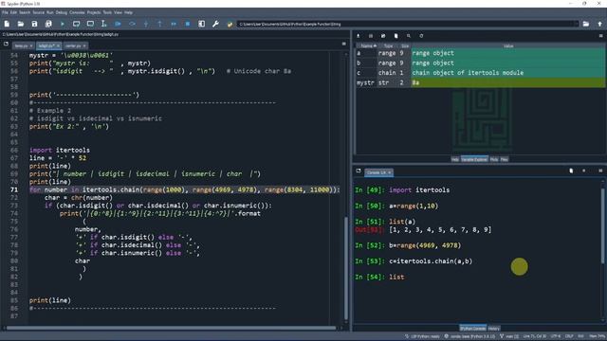Open Run menu
This screenshot has height=341, width=607.
50,12
